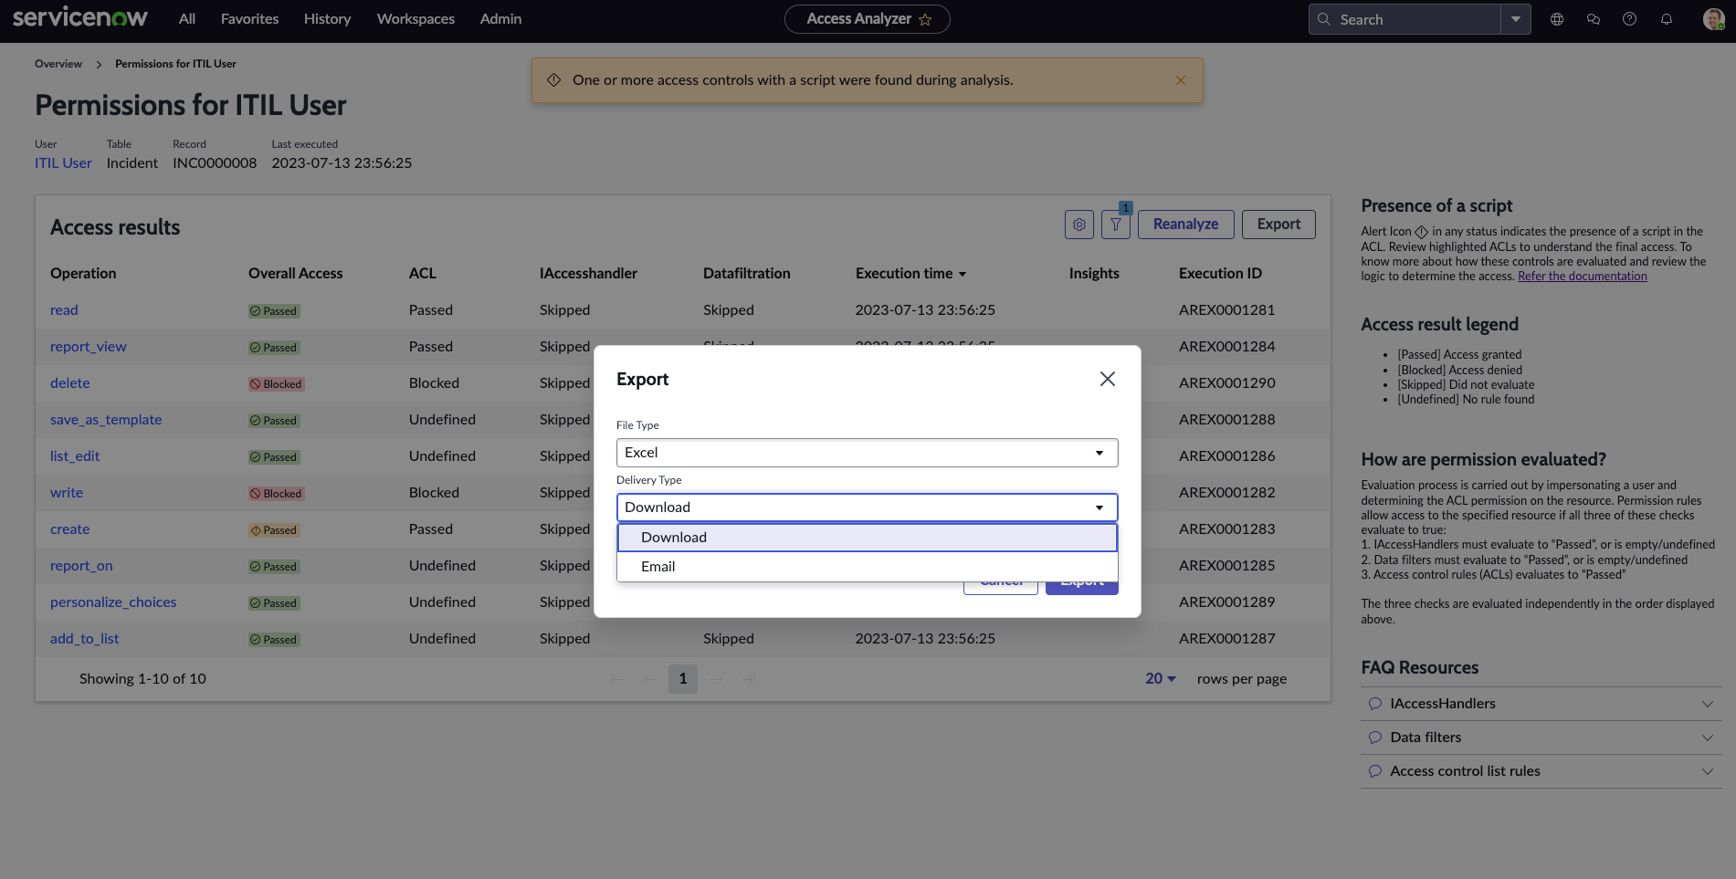Open the search scope dropdown arrow

pyautogui.click(x=1516, y=19)
